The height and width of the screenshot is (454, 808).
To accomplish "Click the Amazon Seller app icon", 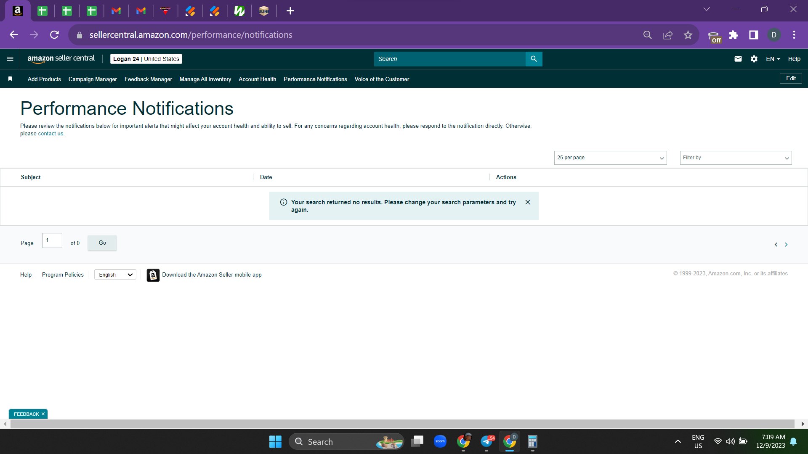I will click(153, 275).
